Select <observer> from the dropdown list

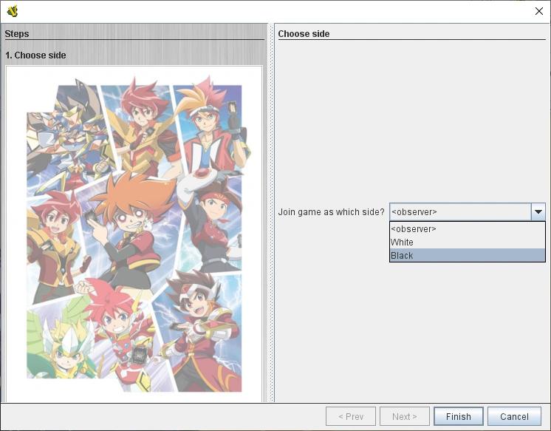pos(468,228)
